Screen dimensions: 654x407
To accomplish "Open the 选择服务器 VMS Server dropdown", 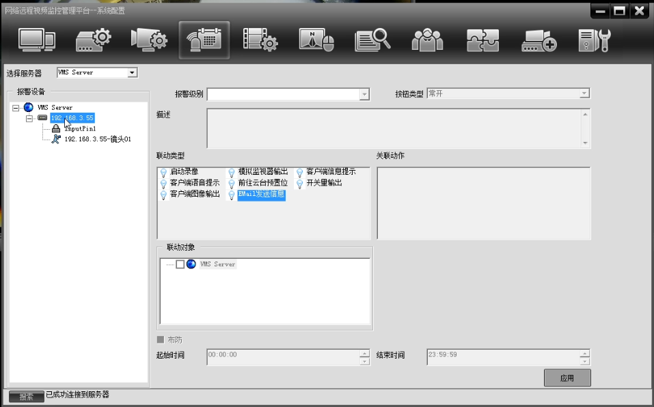I will tap(132, 72).
